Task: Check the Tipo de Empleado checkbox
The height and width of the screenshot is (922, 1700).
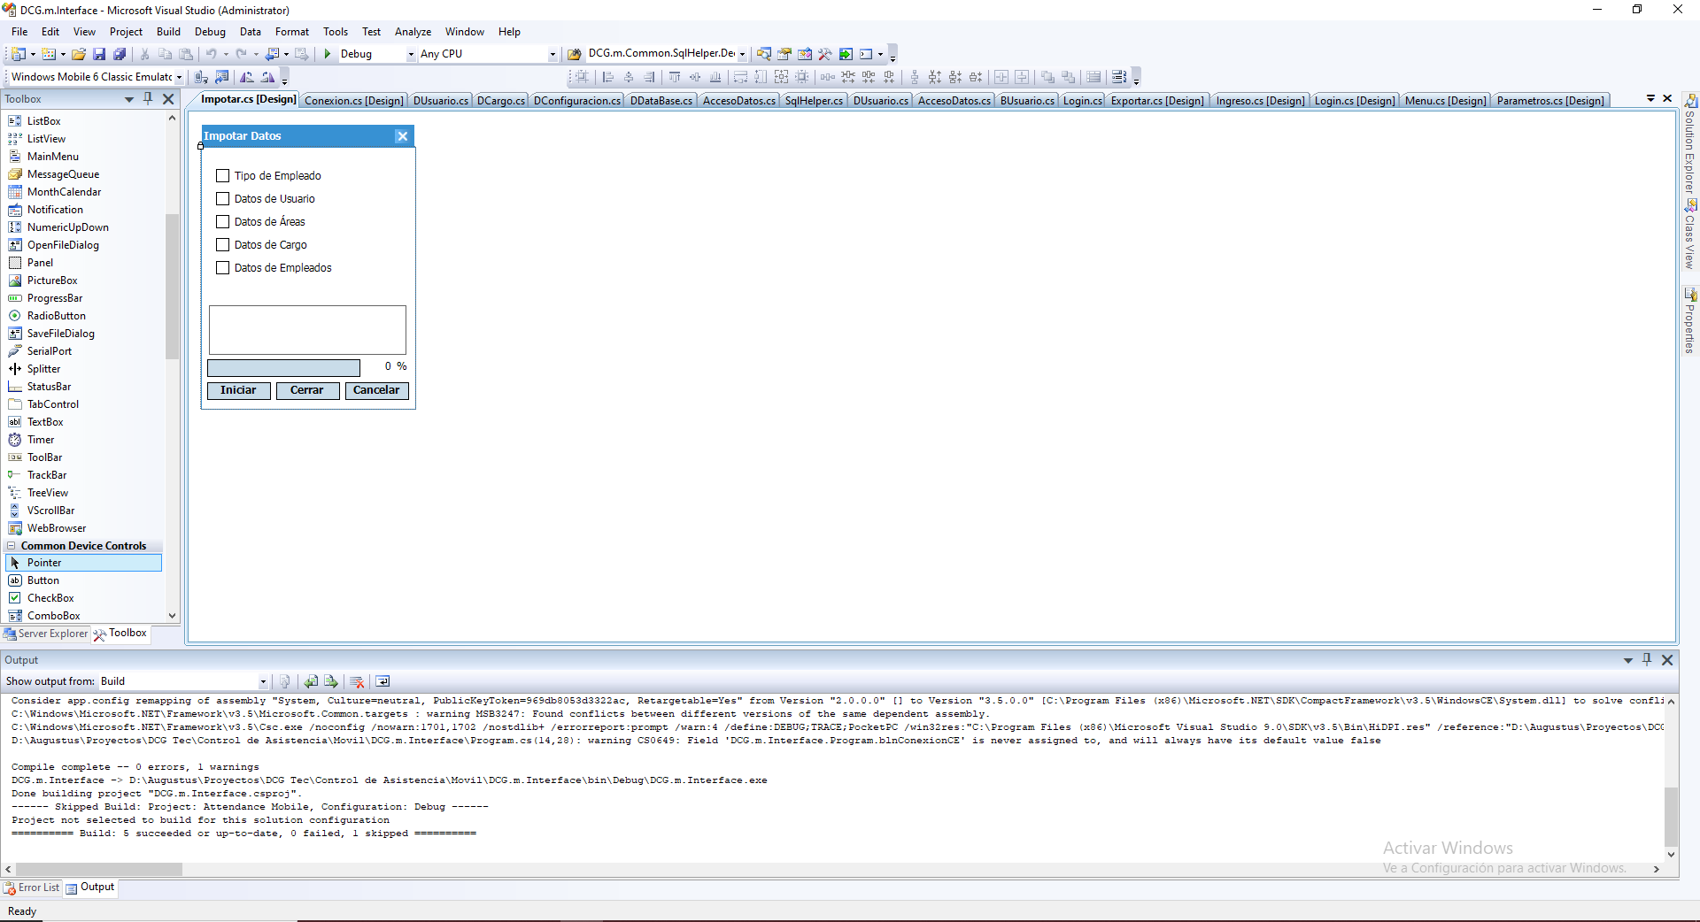Action: click(223, 176)
